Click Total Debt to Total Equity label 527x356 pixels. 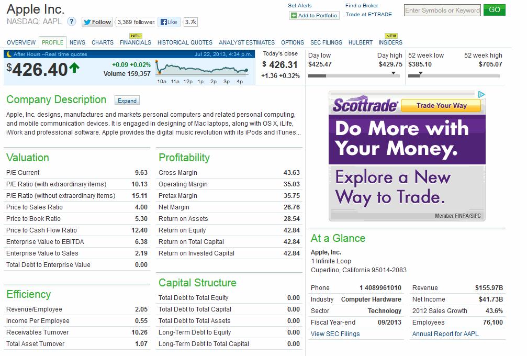[x=193, y=298]
